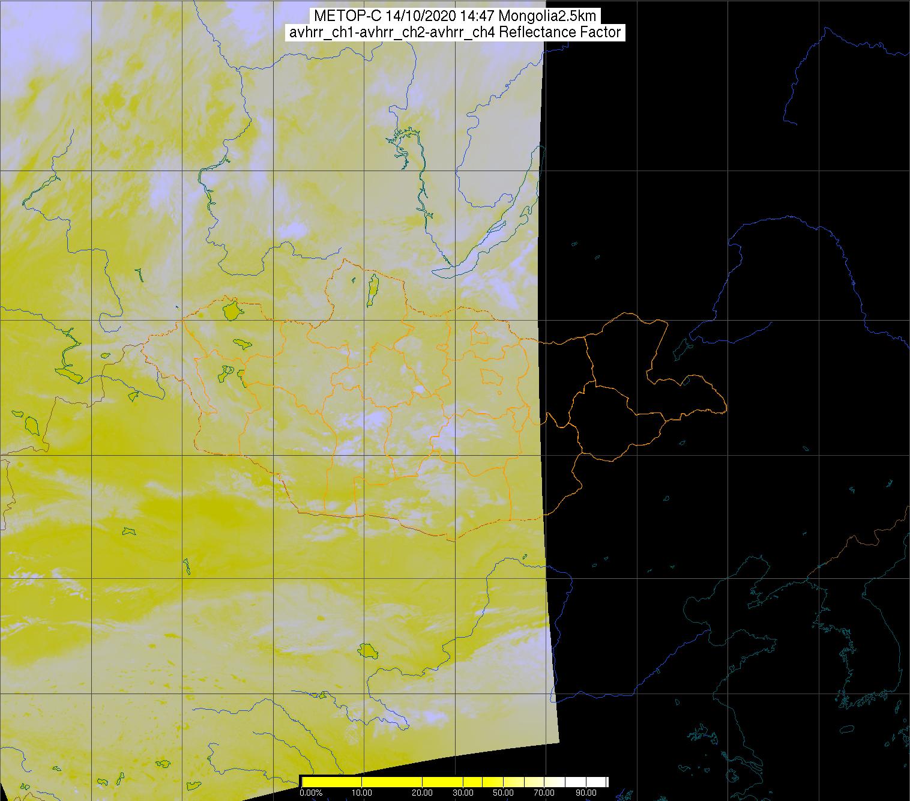Viewport: 910px width, 801px height.
Task: Click the reflectance color scale bar
Action: (454, 781)
